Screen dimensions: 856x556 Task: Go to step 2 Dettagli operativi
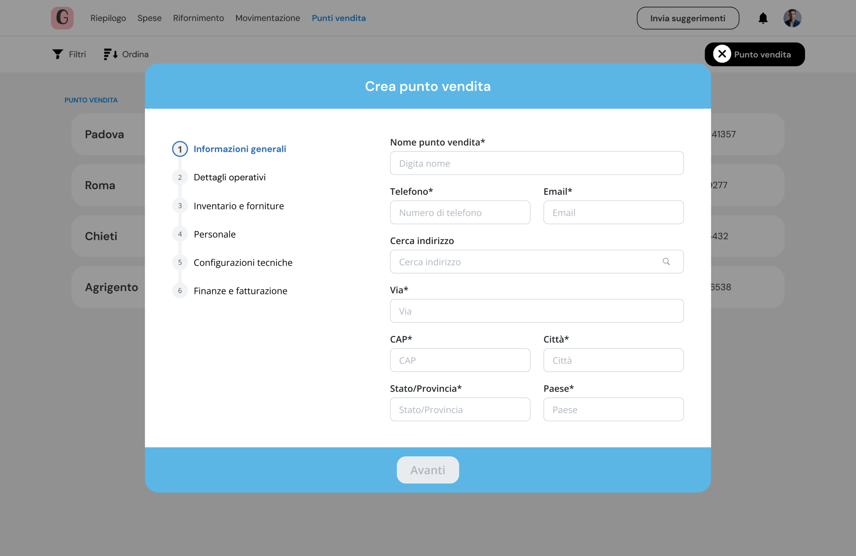click(229, 177)
